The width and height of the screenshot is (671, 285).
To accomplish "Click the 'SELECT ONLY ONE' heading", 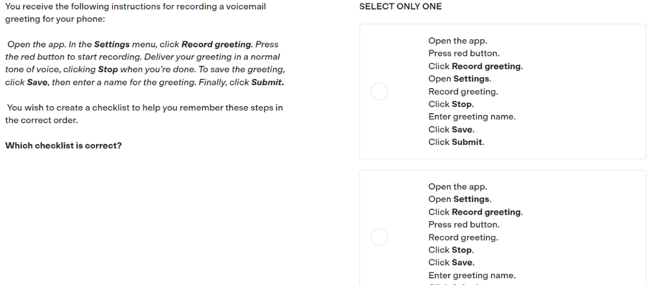I will click(x=400, y=7).
